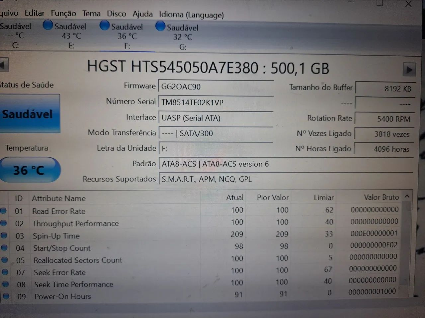The height and width of the screenshot is (318, 425).
Task: Select drive G: status icon
Action: click(x=160, y=26)
